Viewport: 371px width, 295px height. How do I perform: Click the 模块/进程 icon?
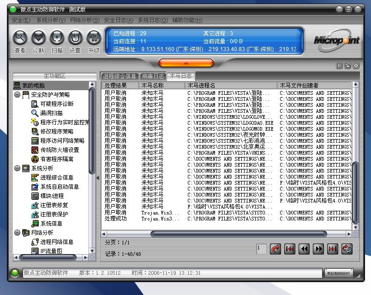tap(35, 196)
